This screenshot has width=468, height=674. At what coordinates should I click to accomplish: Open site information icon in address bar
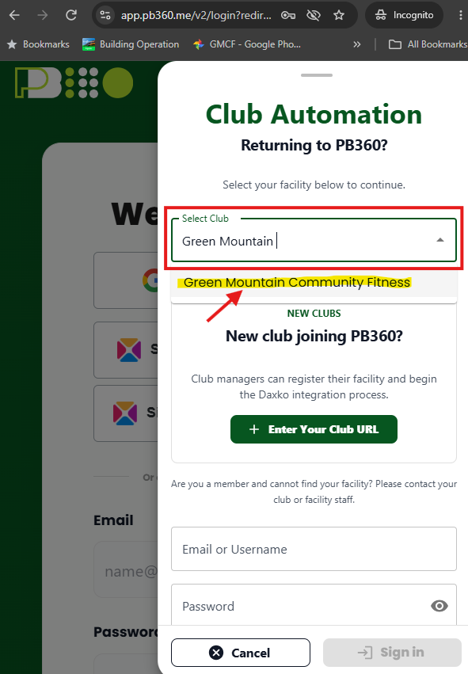pos(105,16)
